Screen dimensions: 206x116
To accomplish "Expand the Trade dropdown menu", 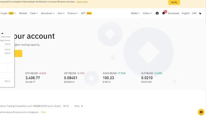I will click(x=33, y=13).
